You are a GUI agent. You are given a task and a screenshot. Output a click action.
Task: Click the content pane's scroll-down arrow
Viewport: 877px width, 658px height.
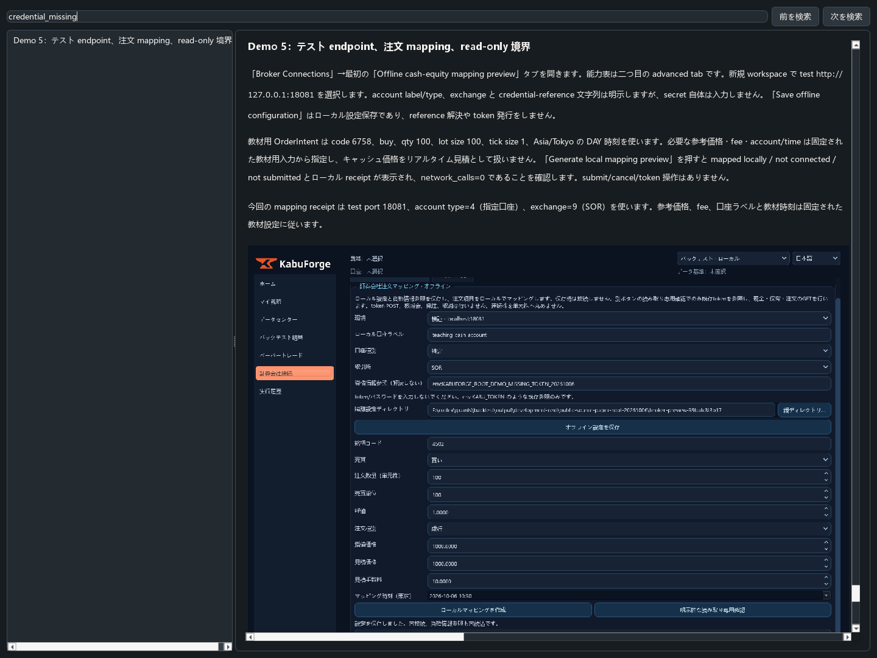(x=856, y=628)
